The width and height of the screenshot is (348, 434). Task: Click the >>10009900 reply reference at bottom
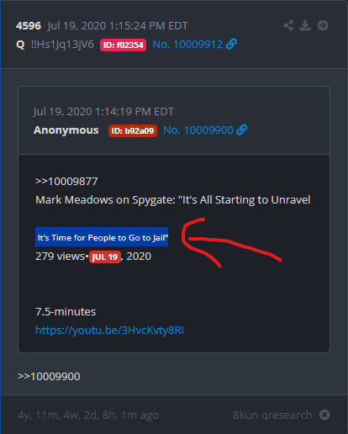pyautogui.click(x=49, y=376)
